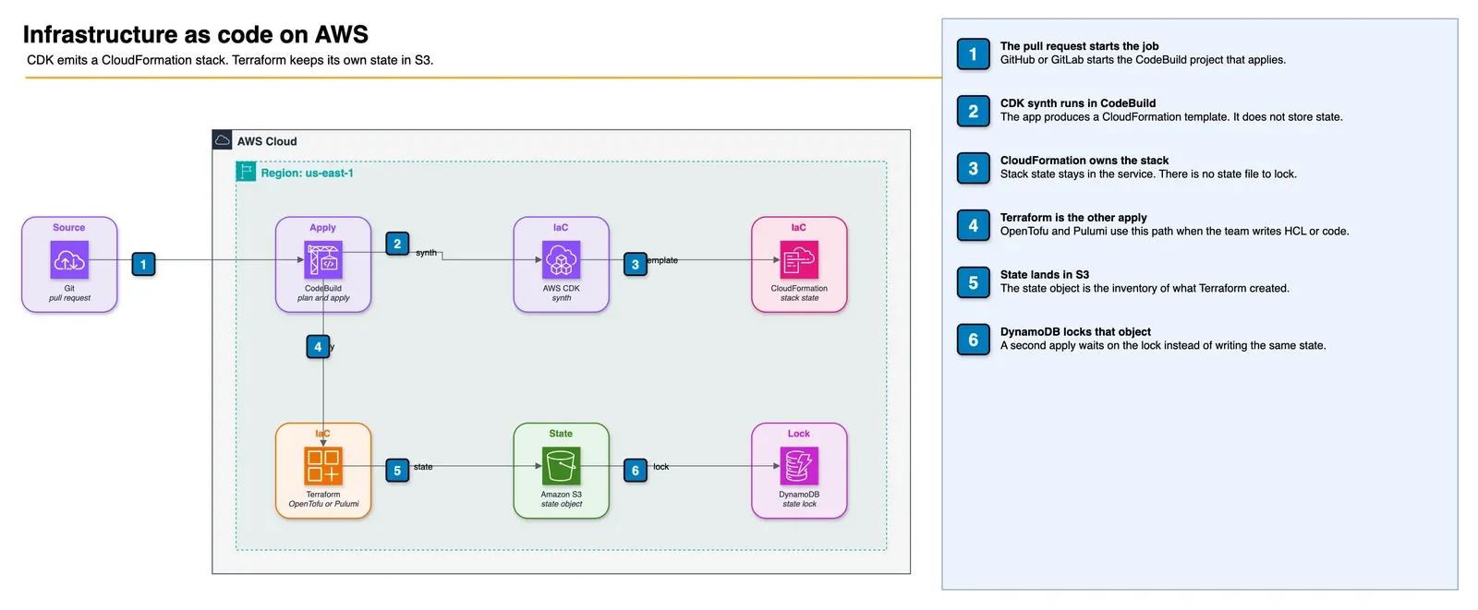The image size is (1478, 610).
Task: Click the 'OpenTofu or Pulumi' caption
Action: click(x=323, y=504)
